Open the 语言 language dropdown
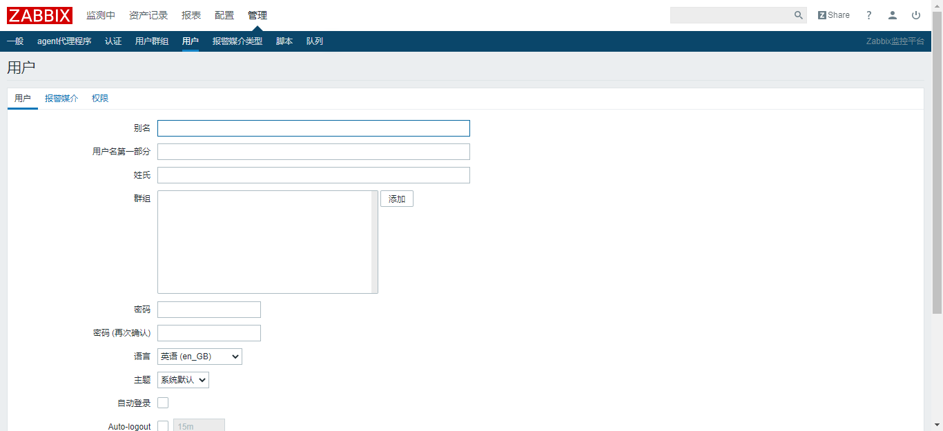This screenshot has height=431, width=943. [200, 357]
